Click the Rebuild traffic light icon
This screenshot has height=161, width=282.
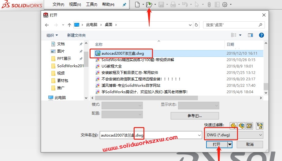[209, 5]
